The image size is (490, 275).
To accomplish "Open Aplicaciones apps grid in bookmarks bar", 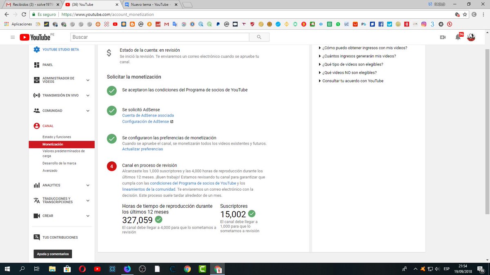I will (18, 24).
